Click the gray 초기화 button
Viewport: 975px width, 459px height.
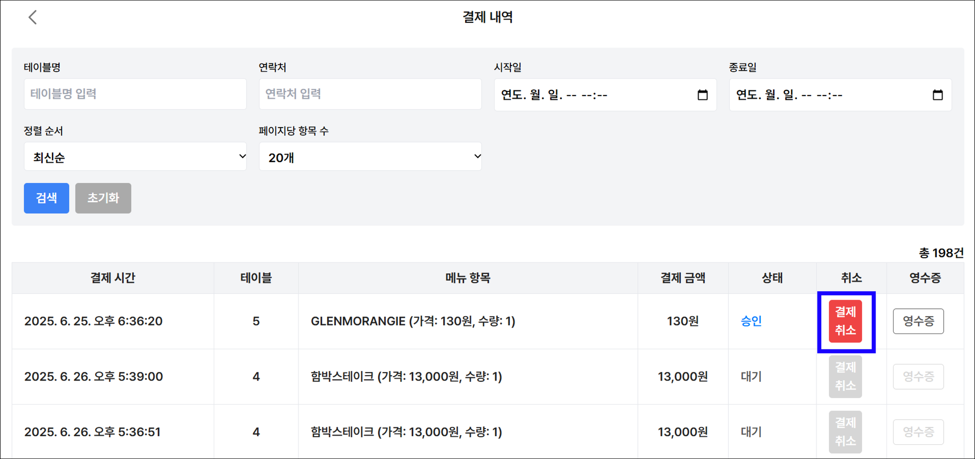pyautogui.click(x=103, y=198)
